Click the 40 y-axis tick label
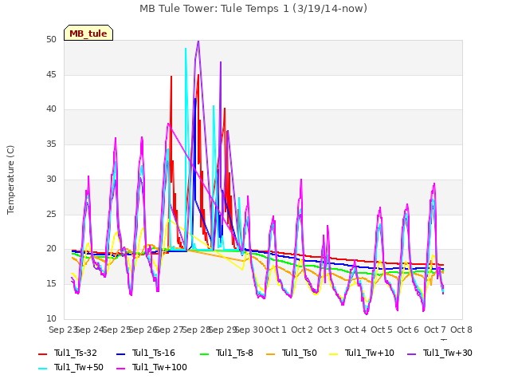Viewport: 510px width, 383px height. coord(51,109)
